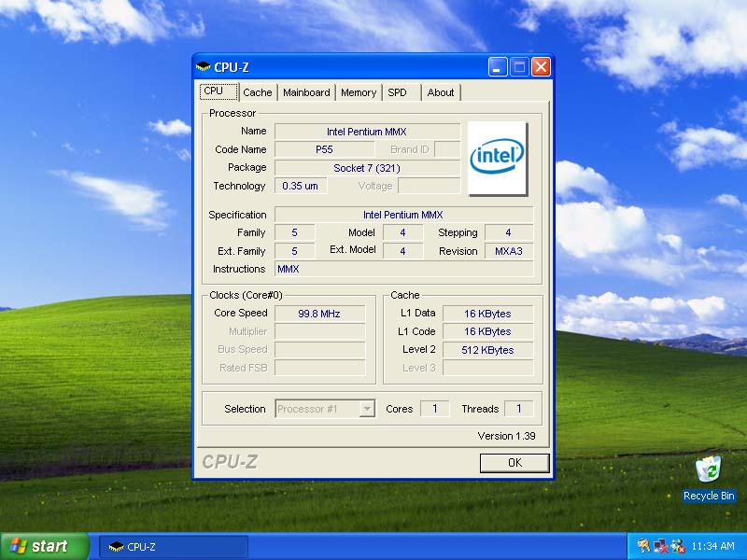Click the Family value 5
This screenshot has width=747, height=560.
coord(294,232)
